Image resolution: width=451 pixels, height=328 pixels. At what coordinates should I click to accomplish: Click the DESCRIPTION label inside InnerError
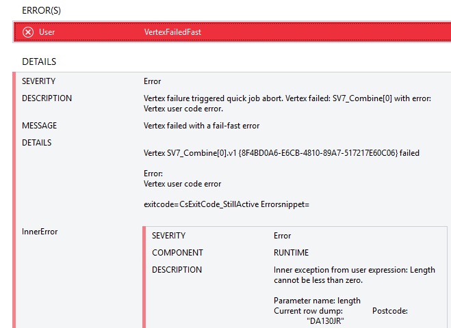pos(177,270)
